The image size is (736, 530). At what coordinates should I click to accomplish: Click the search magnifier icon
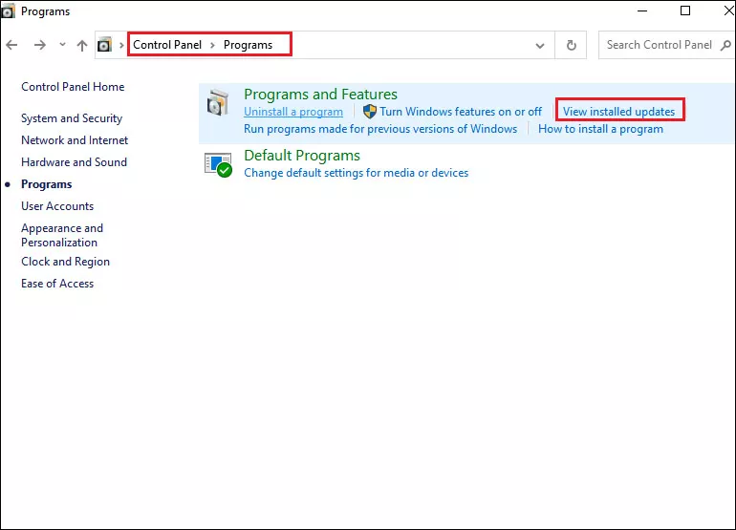tap(725, 45)
